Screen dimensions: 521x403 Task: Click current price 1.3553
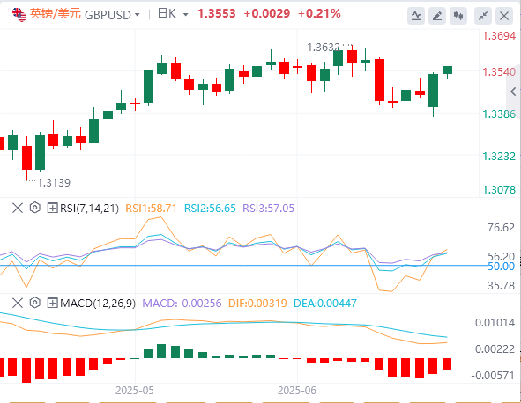217,14
